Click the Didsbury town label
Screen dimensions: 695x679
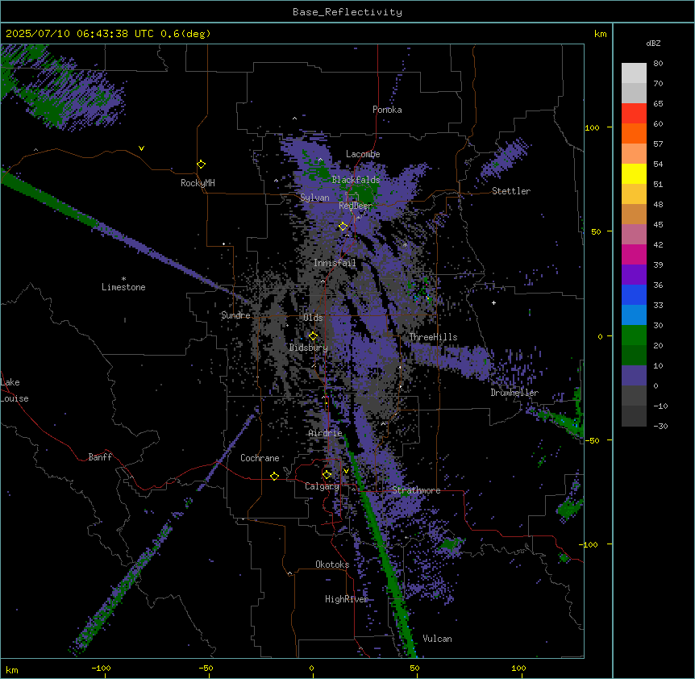(x=309, y=348)
